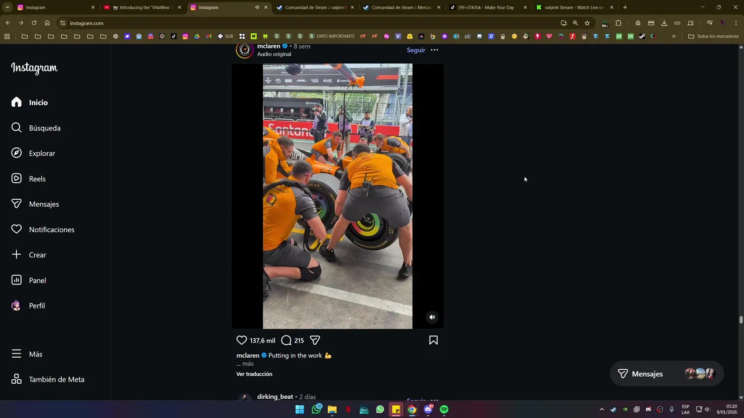Open Discord in the taskbar

click(428, 409)
